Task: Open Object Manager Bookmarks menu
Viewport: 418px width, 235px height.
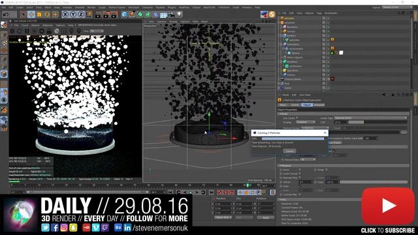Action: click(331, 13)
